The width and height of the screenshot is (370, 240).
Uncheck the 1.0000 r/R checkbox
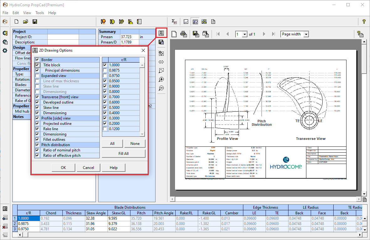click(x=105, y=65)
